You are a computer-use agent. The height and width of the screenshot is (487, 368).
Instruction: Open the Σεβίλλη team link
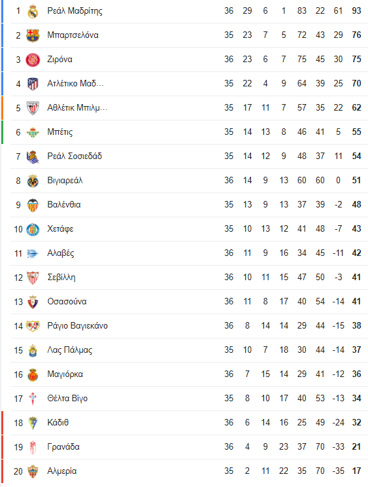[61, 277]
